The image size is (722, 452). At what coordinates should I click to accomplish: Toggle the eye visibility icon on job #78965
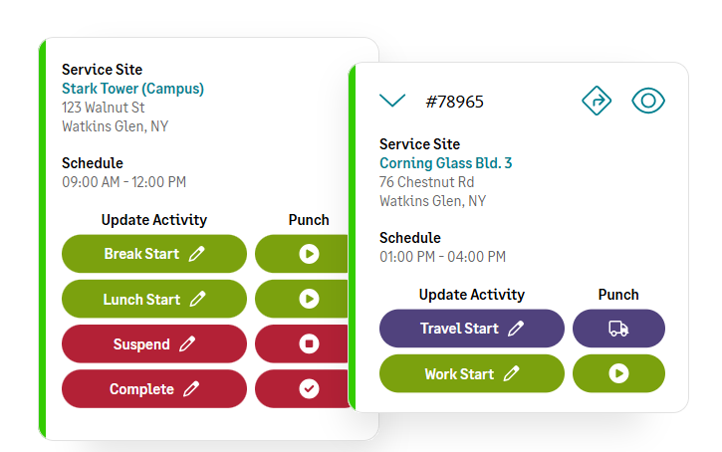point(648,101)
